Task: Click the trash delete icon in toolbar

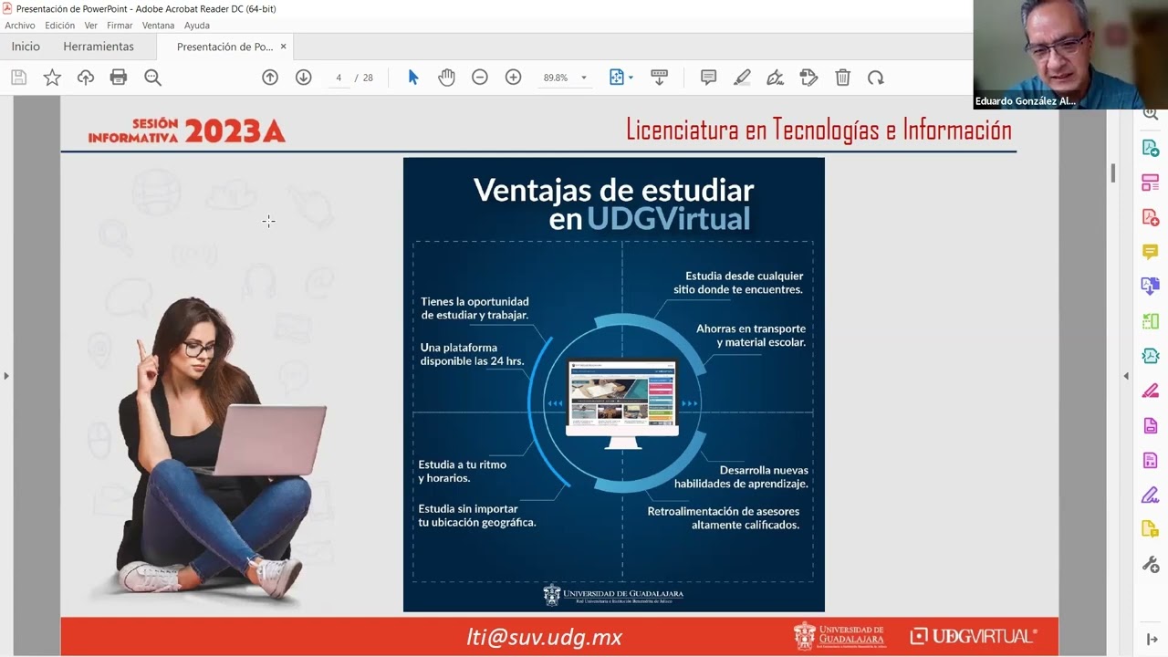Action: click(x=843, y=78)
